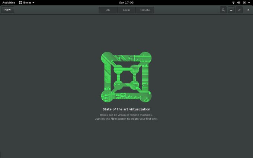This screenshot has width=253, height=158.
Task: Click the New button to create a box
Action: point(7,10)
